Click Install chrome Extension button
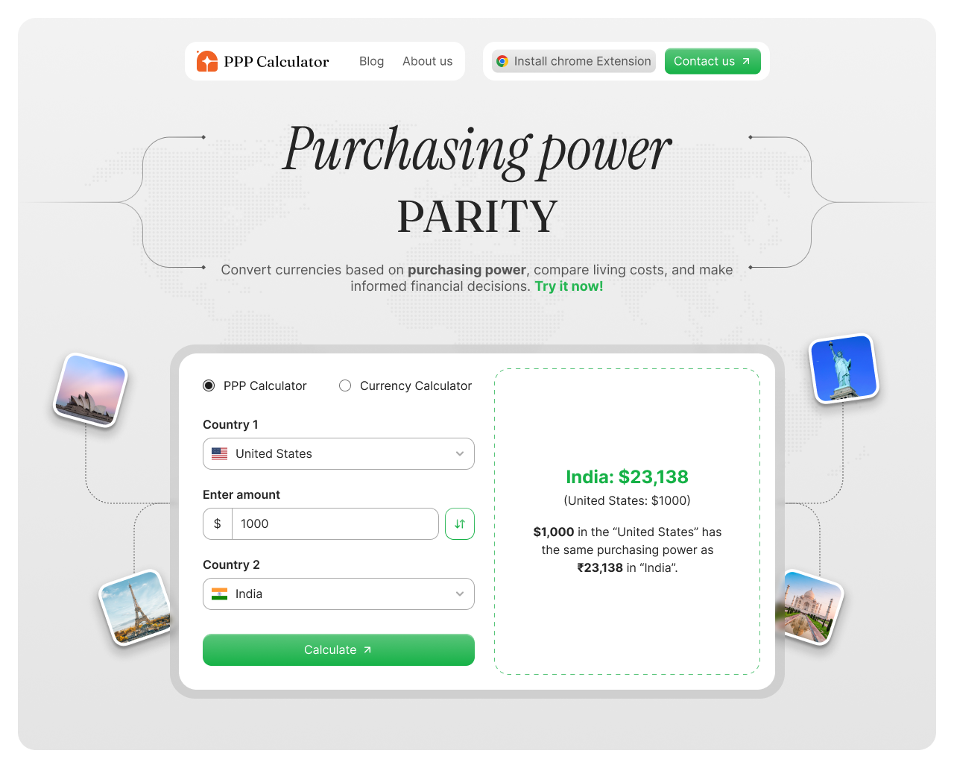This screenshot has height=768, width=954. 574,61
